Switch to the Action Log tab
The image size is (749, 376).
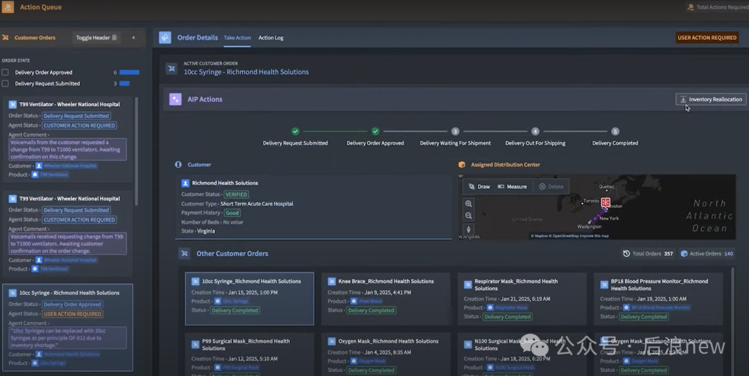(x=270, y=38)
